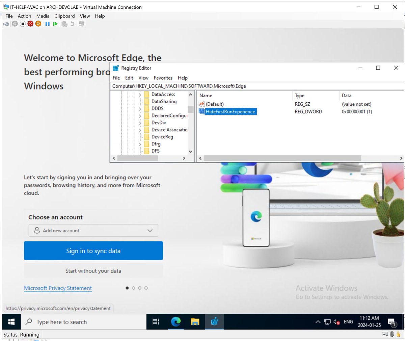Send Ctrl+Alt+Delete via toolbar icon
The image size is (405, 341).
(x=6, y=24)
